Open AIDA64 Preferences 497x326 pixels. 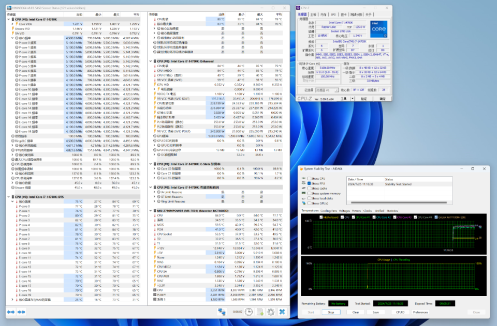coord(420,312)
